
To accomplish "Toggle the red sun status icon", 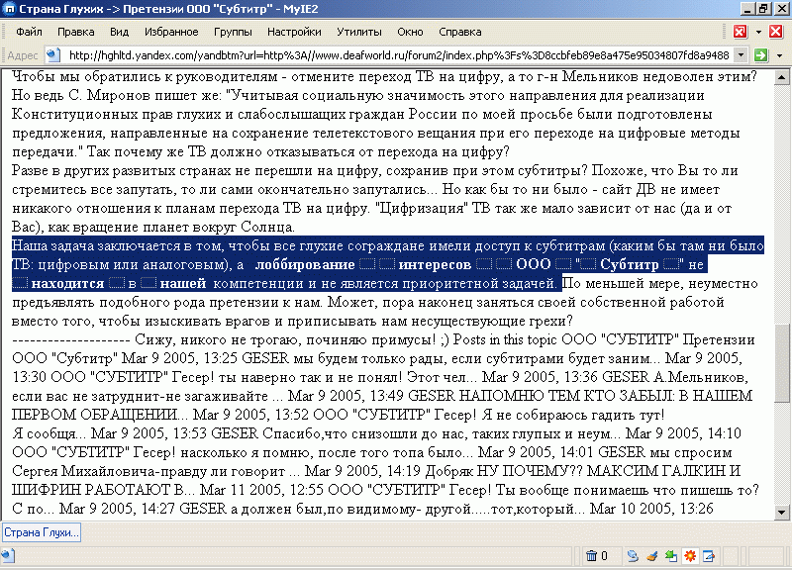I will tap(690, 556).
